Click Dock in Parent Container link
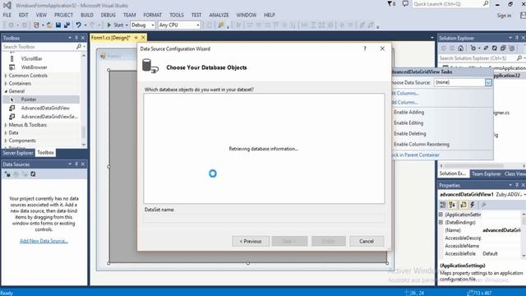 (x=416, y=155)
